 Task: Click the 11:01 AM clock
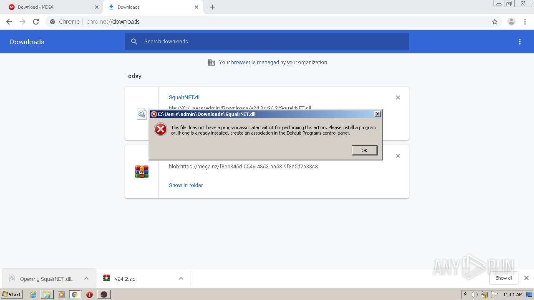pos(513,295)
